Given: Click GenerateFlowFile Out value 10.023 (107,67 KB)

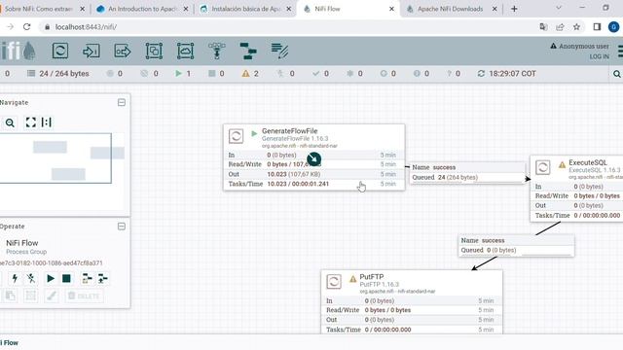Looking at the screenshot, I should click(x=294, y=174).
